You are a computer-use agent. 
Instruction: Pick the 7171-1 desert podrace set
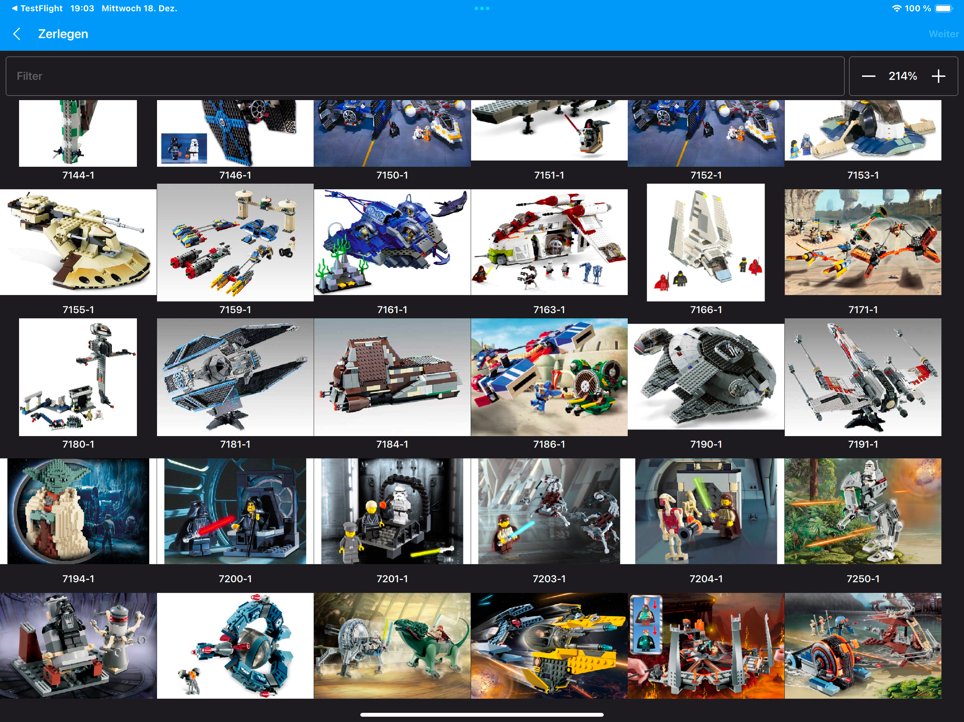click(863, 242)
